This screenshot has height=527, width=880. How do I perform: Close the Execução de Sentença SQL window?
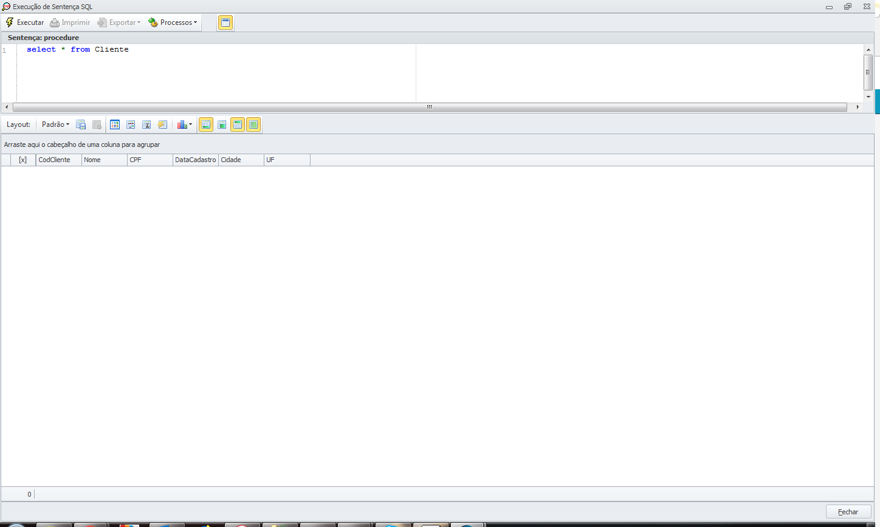tap(867, 7)
